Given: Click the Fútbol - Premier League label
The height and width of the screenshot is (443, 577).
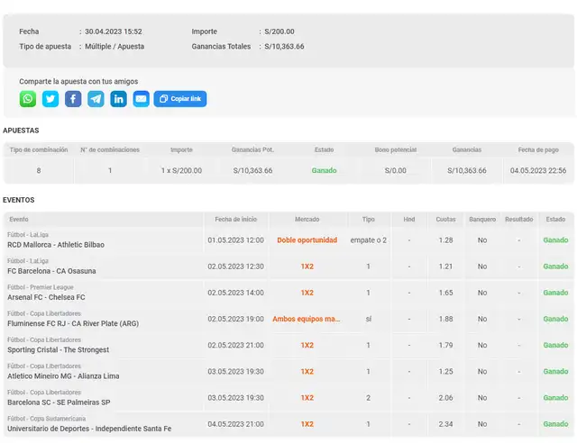Looking at the screenshot, I should click(x=41, y=287).
